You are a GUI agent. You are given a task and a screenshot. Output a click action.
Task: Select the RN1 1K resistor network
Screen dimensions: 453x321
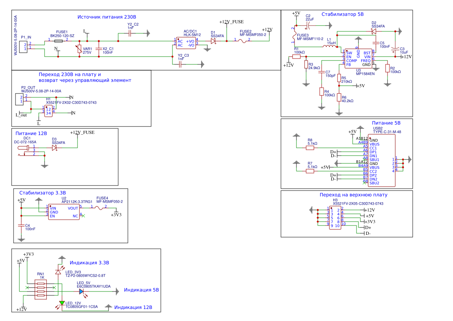pyautogui.click(x=40, y=290)
